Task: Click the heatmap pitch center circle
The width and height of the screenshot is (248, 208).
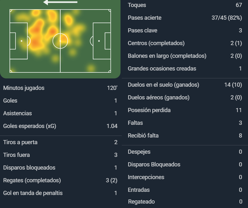Action: tap(60, 41)
